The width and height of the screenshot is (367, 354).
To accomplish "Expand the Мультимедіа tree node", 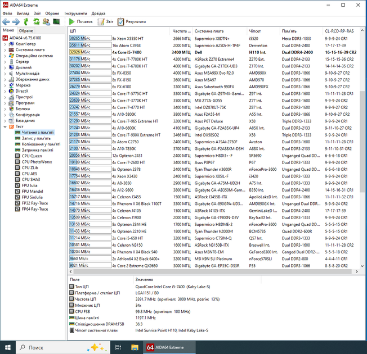I will point(5,74).
